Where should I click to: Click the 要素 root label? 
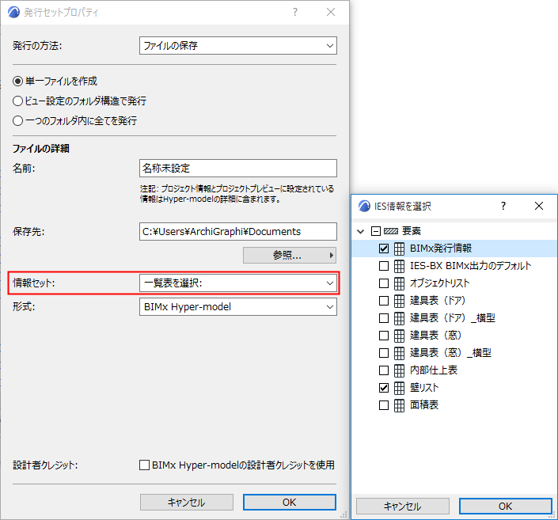(412, 231)
